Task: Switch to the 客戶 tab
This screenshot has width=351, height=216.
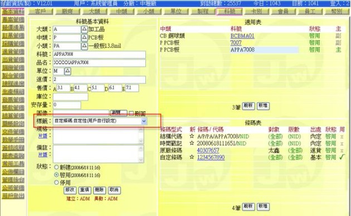Action: click(41, 11)
